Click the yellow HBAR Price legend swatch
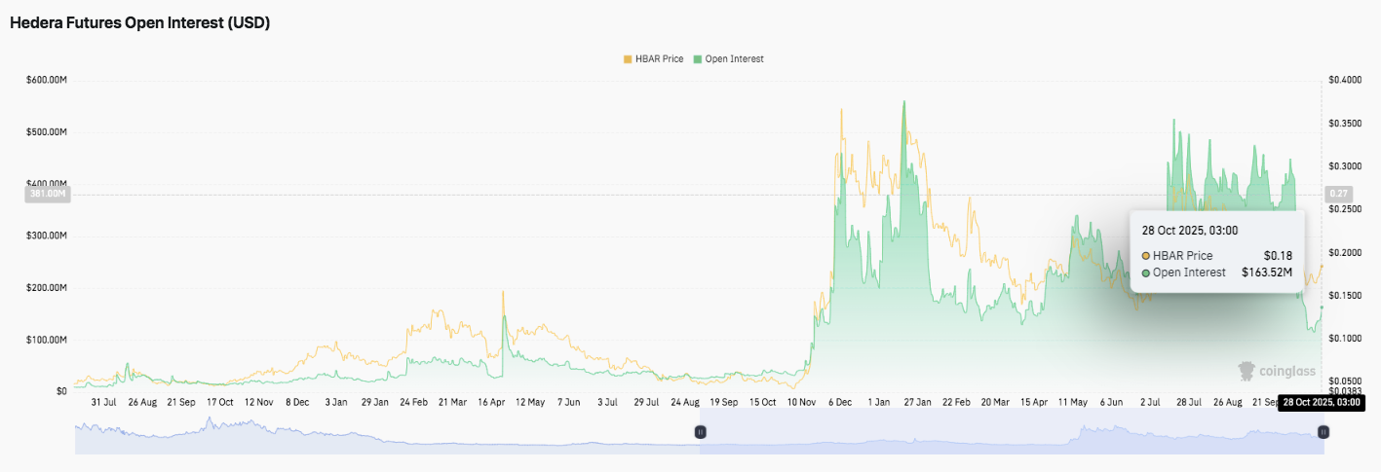The image size is (1381, 472). coord(628,59)
